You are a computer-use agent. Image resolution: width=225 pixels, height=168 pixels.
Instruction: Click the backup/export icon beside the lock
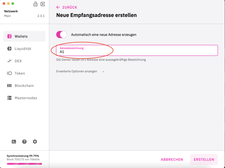coord(42,4)
